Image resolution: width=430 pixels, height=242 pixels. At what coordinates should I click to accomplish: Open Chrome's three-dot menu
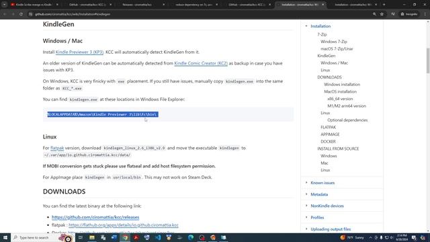point(425,14)
